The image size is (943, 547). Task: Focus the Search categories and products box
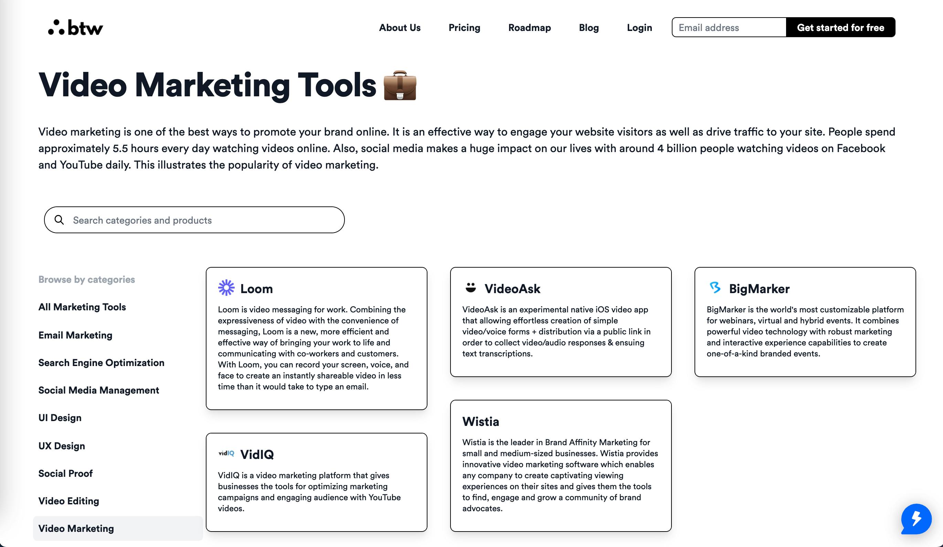click(194, 220)
